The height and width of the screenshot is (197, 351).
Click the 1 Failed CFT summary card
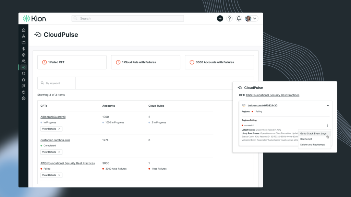(x=72, y=62)
